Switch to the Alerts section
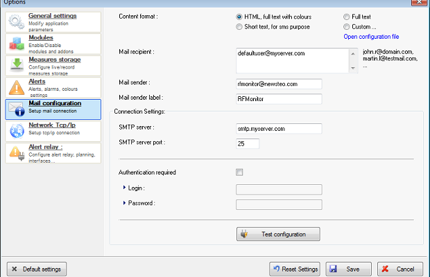 pyautogui.click(x=53, y=87)
